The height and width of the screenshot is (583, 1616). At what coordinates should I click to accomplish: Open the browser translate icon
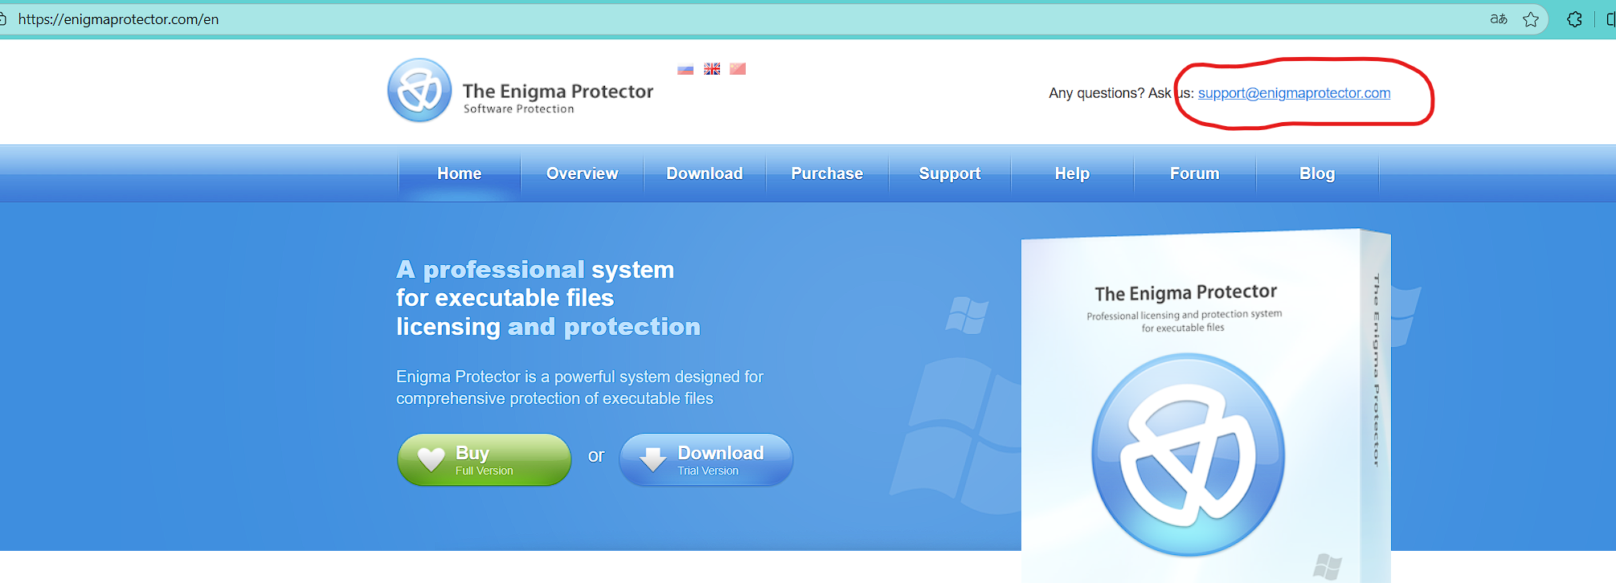tap(1499, 19)
